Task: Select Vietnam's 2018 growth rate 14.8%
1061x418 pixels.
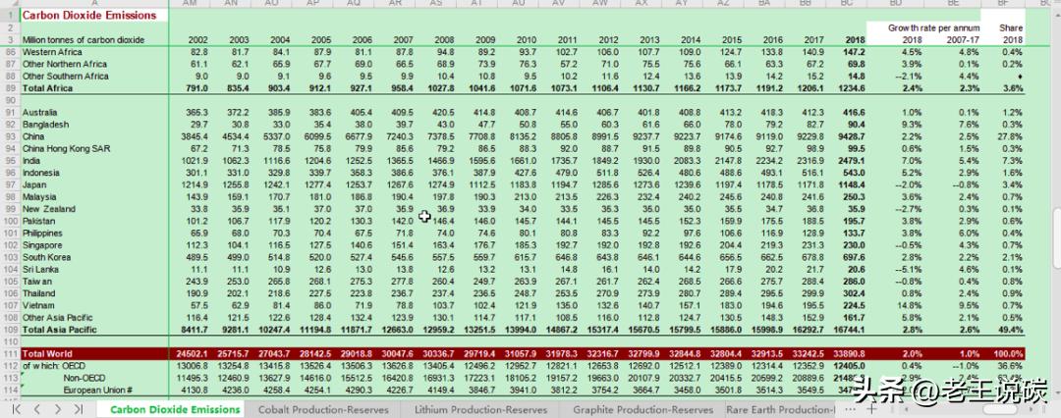Action: coord(897,305)
